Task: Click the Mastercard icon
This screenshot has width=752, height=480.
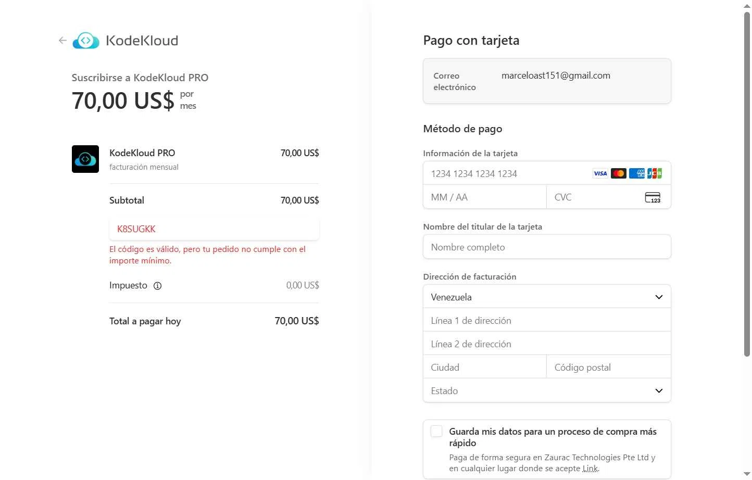Action: 618,173
